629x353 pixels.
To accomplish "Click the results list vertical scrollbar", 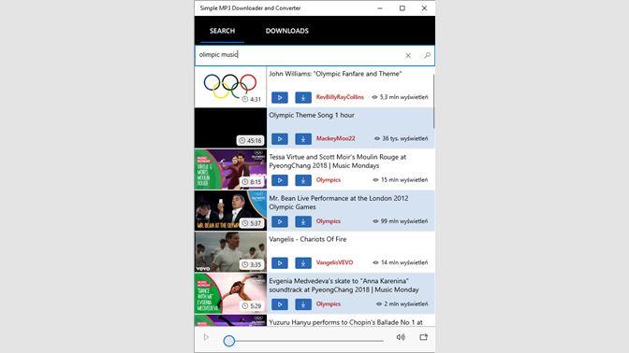I will click(x=433, y=102).
